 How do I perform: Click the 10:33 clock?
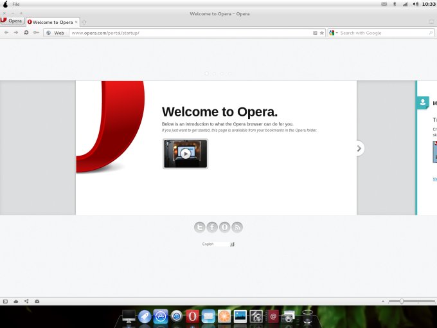[429, 4]
